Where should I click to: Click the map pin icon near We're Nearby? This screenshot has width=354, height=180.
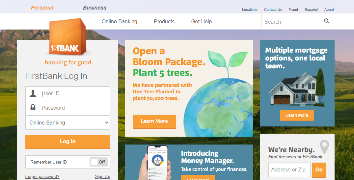(324, 146)
